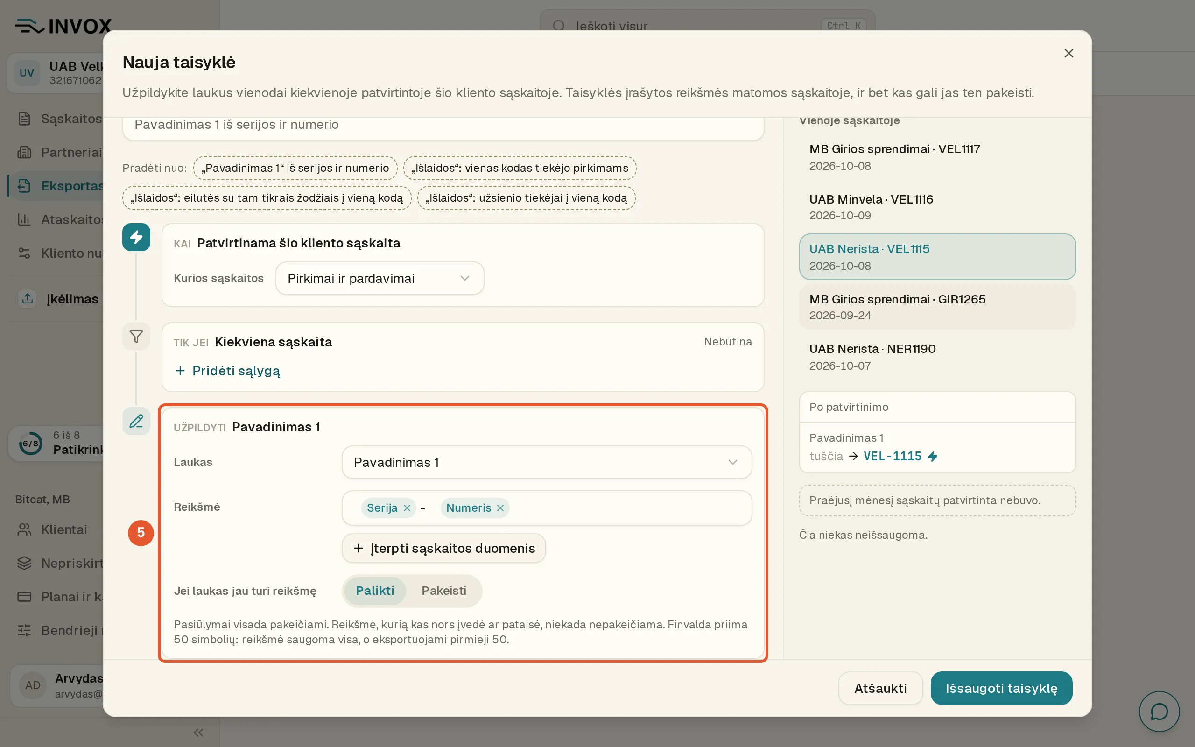The height and width of the screenshot is (747, 1195).
Task: Click the Įkėlimas upload icon
Action: tap(28, 298)
